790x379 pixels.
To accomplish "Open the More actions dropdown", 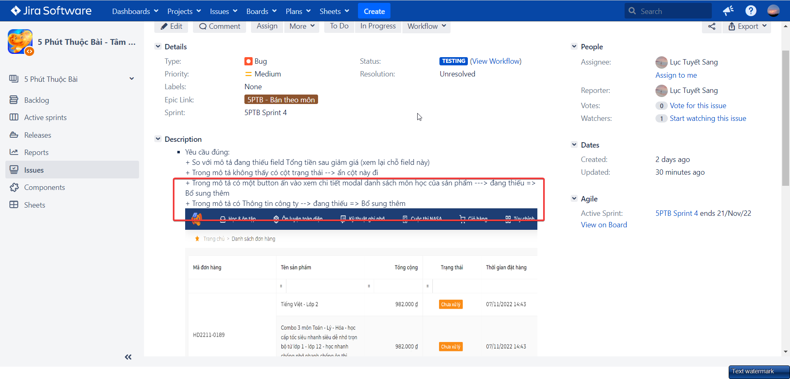I will click(302, 26).
